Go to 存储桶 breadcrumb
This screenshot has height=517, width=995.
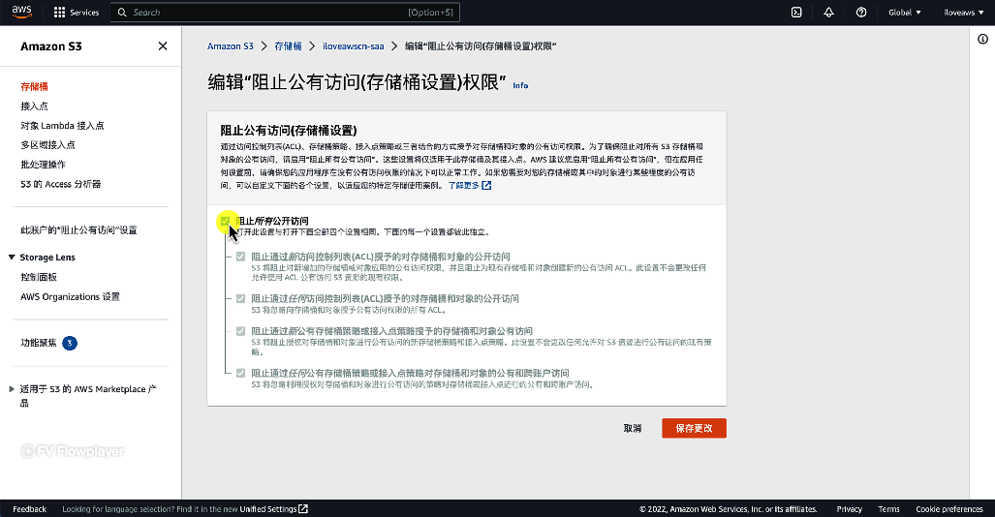pyautogui.click(x=288, y=46)
